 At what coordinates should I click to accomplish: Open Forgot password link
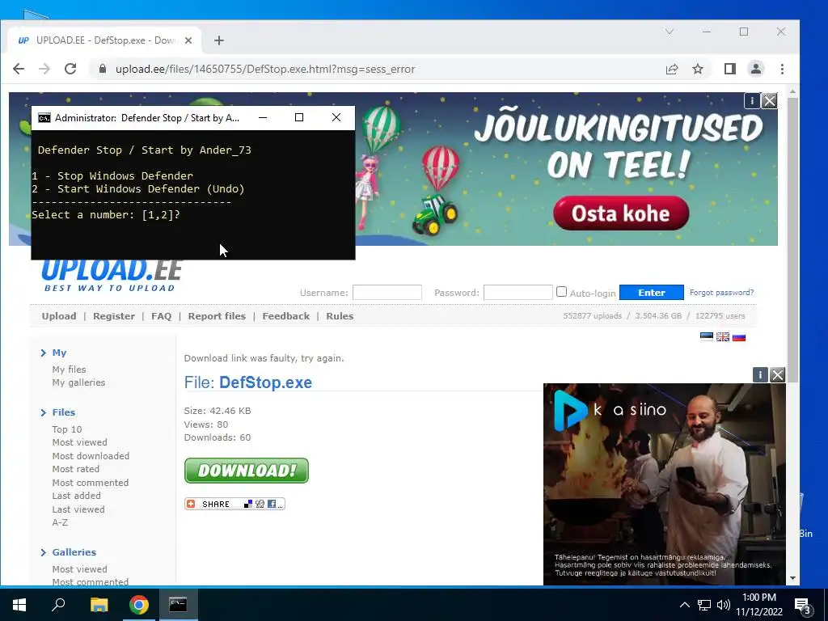(x=721, y=293)
